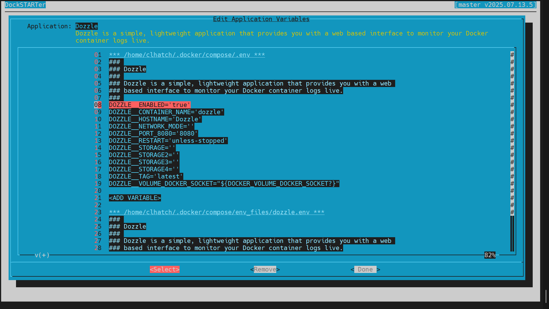The image size is (549, 309).
Task: Click the '###' comment on line 02
Action: (116, 62)
